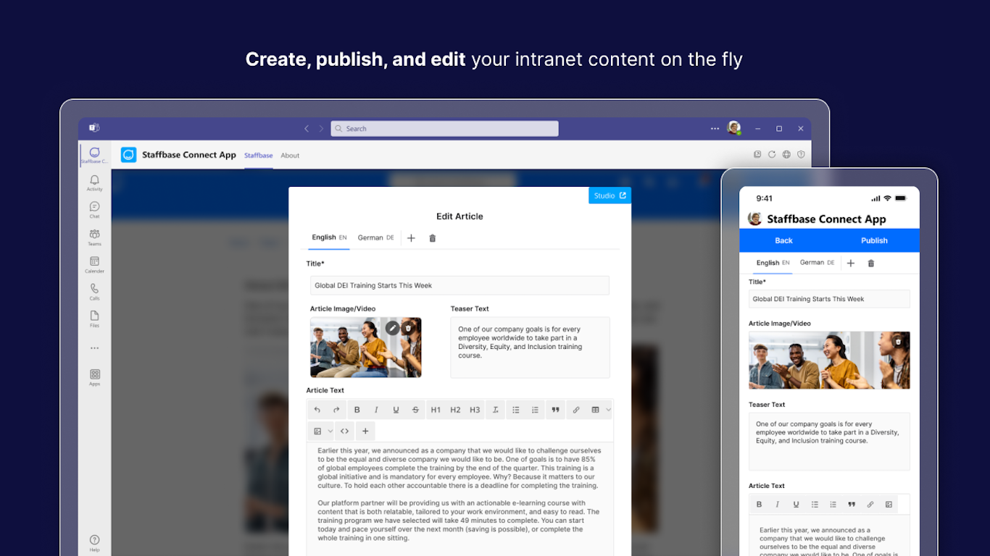Toggle bold in mobile editor toolbar
Screen dimensions: 990x556
tap(759, 505)
